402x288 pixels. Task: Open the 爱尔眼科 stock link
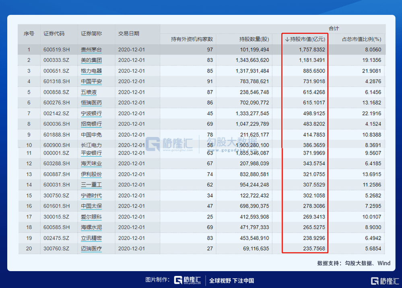[x=91, y=217]
